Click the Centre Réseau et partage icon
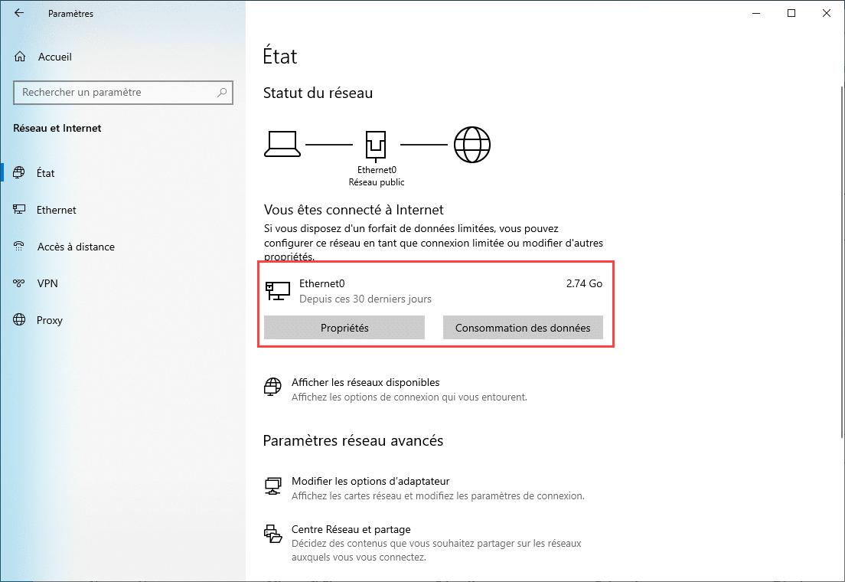 (272, 534)
